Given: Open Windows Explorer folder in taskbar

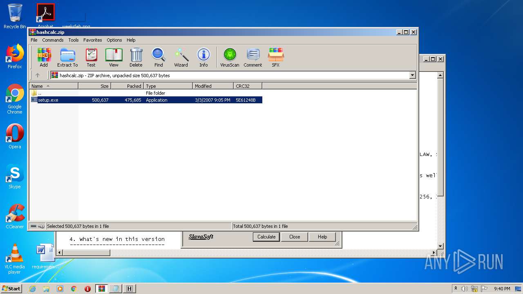Looking at the screenshot, I should tap(46, 289).
